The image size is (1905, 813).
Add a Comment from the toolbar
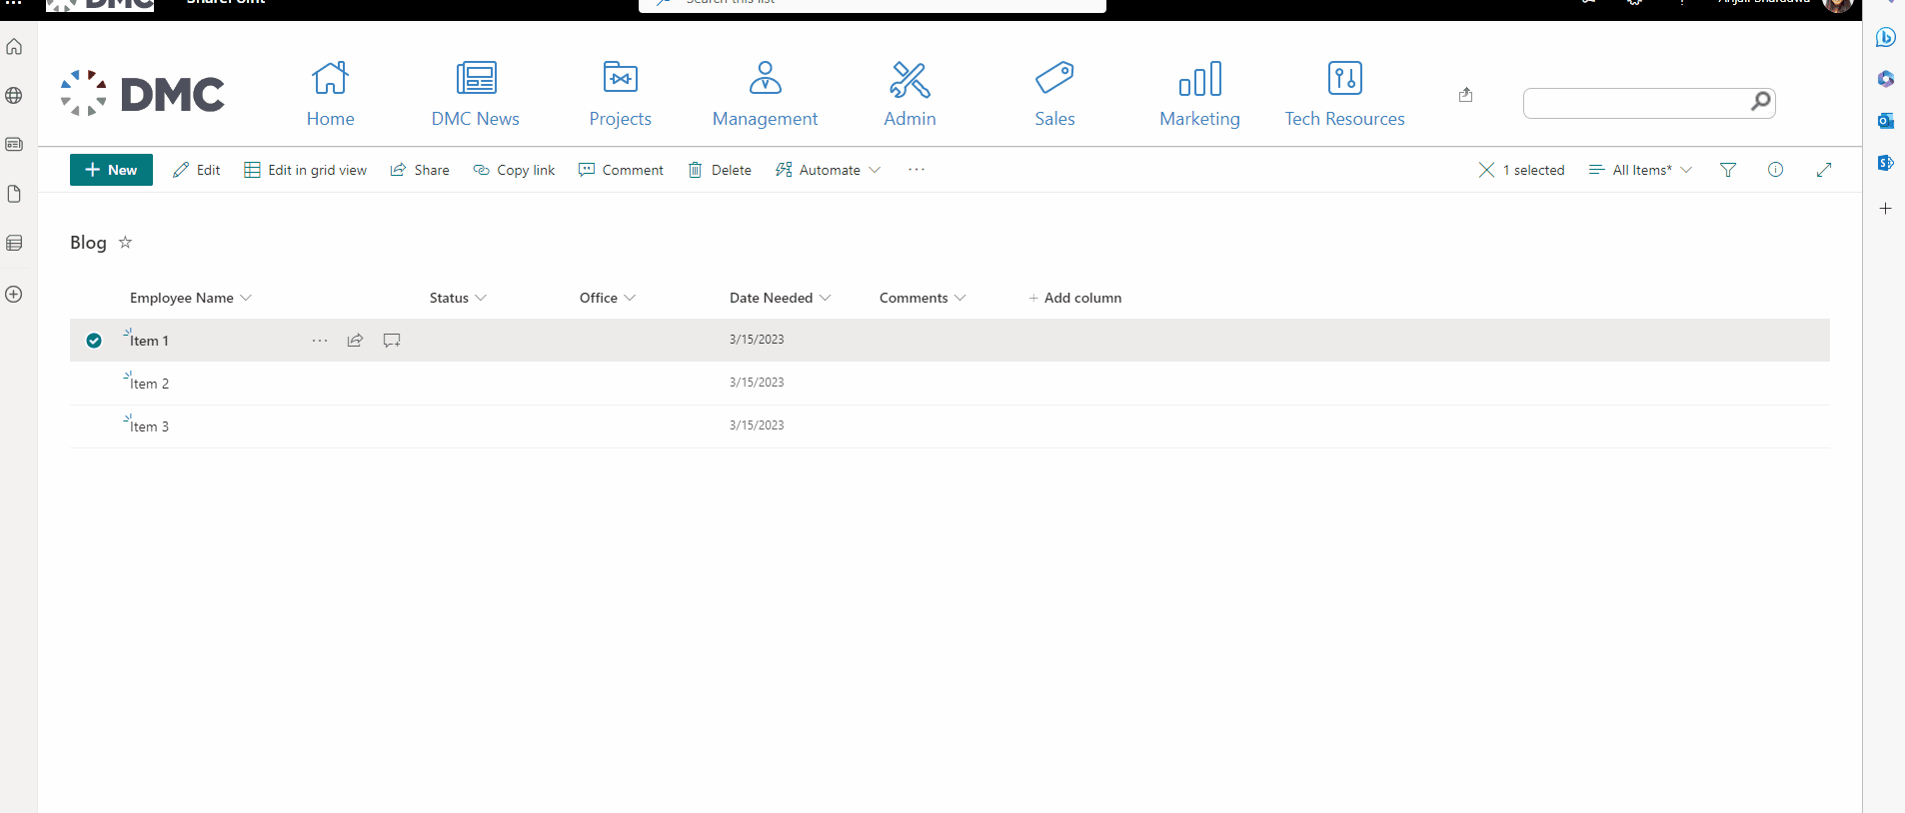coord(622,170)
